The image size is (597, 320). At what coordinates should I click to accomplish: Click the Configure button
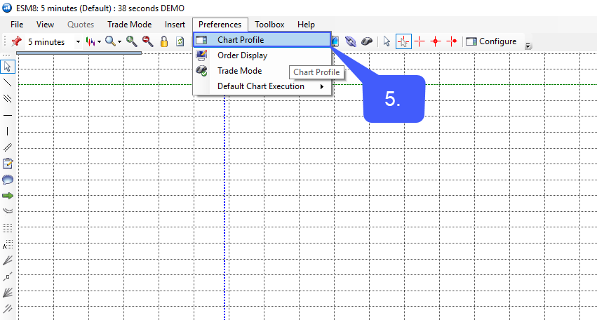tap(491, 41)
